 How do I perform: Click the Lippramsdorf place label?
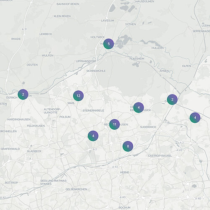[x=86, y=61]
